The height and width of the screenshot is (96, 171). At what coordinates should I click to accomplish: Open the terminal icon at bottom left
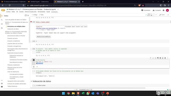(x=2, y=87)
